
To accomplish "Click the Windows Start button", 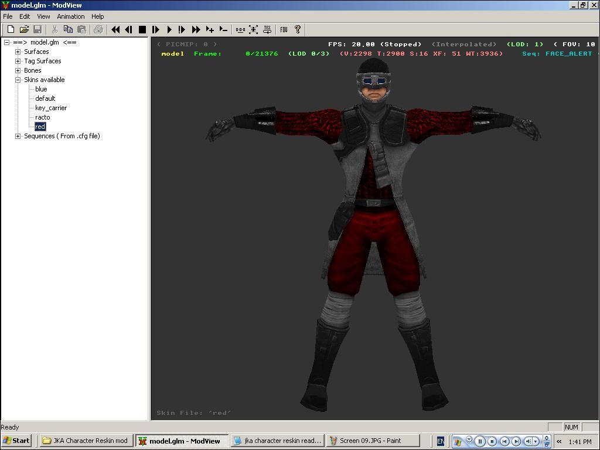I will pyautogui.click(x=16, y=441).
